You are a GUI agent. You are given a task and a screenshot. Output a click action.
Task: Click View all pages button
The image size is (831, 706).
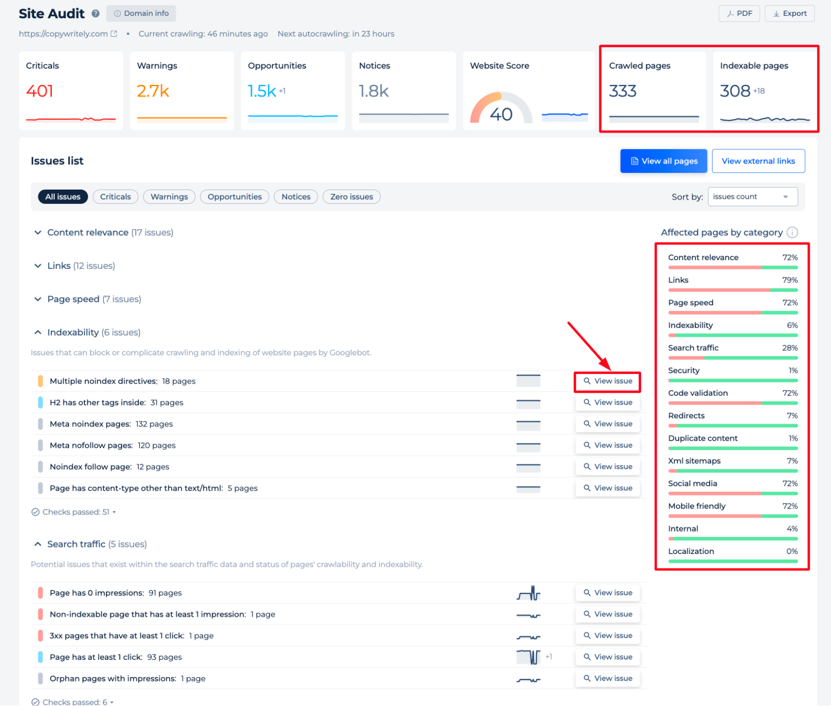click(x=663, y=161)
